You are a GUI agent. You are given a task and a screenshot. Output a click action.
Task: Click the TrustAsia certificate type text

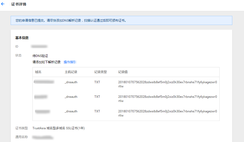point(58,128)
